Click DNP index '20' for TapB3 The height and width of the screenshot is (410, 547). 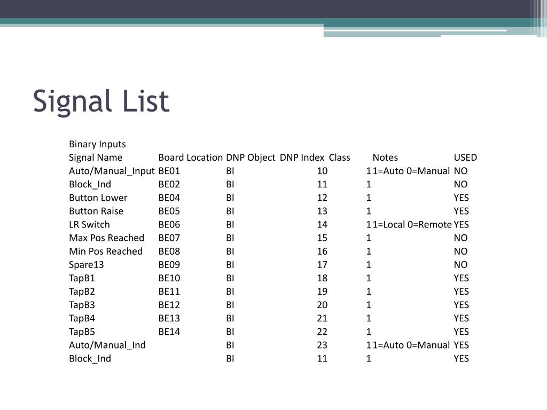[322, 305]
